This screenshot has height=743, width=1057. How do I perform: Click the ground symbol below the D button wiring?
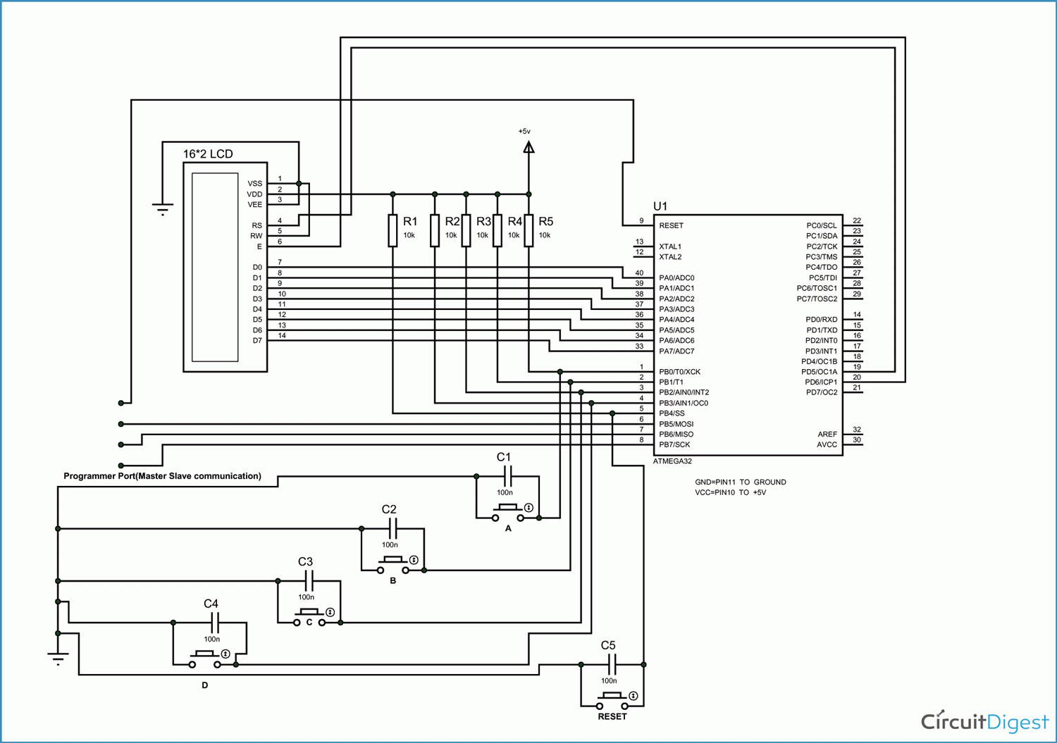pyautogui.click(x=58, y=659)
